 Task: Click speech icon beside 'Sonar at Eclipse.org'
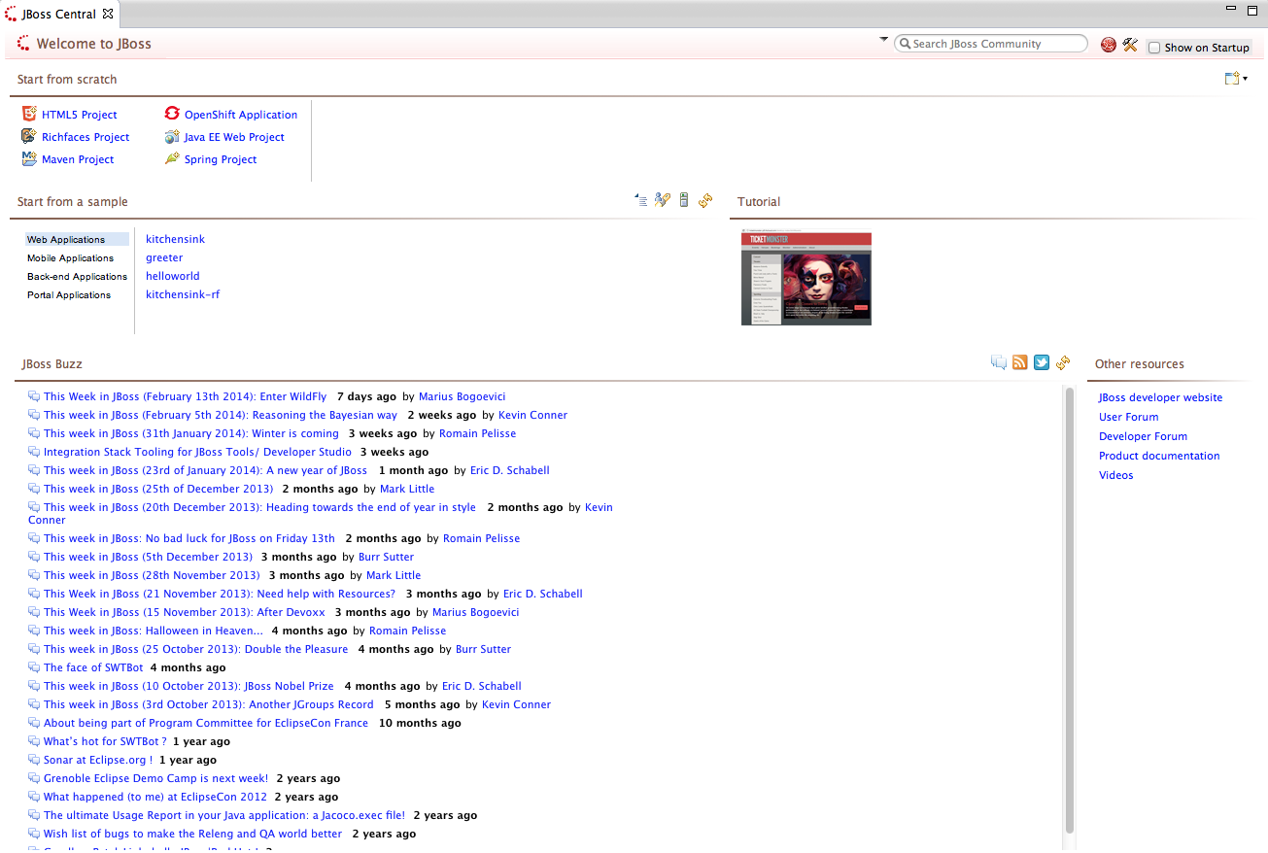[x=34, y=760]
